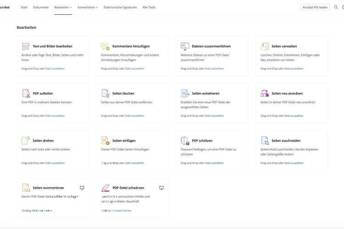The width and height of the screenshot is (344, 229).
Task: Click the Text und Bilder bearbeiten icon
Action: (26, 46)
